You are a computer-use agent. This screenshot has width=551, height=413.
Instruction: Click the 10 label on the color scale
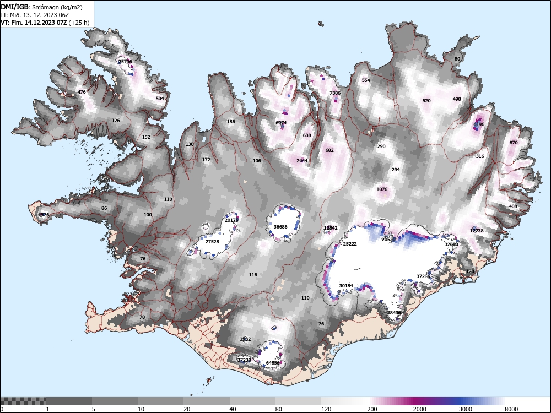click(141, 409)
